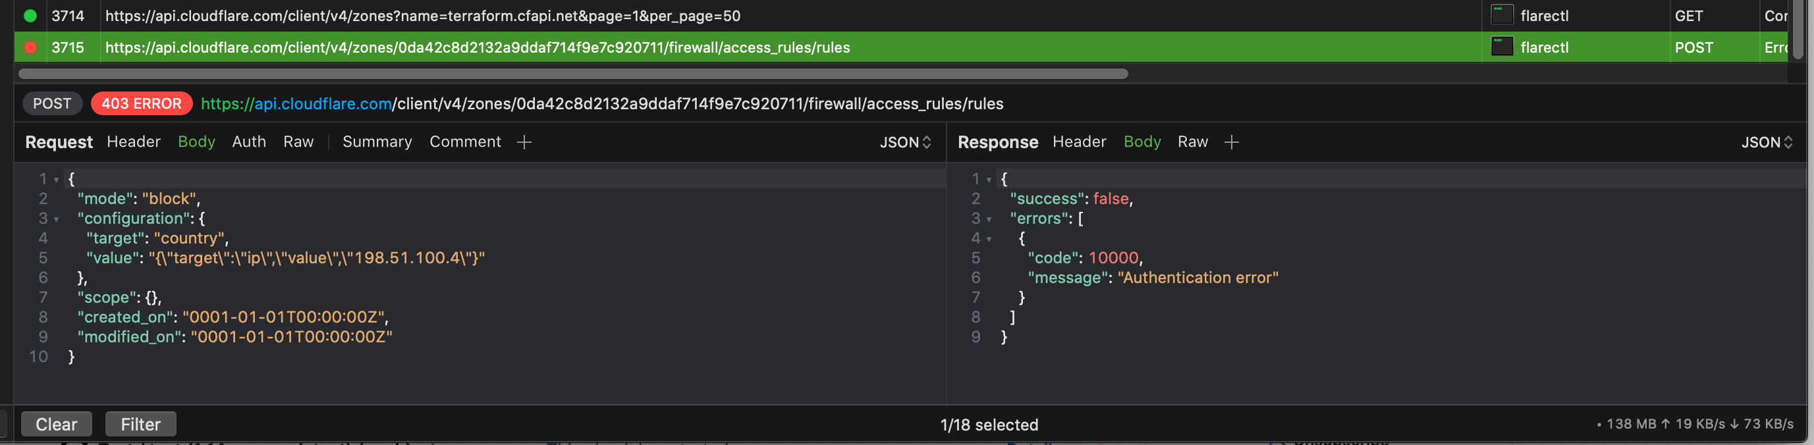
Task: Open the Request Raw tab
Action: pos(298,142)
